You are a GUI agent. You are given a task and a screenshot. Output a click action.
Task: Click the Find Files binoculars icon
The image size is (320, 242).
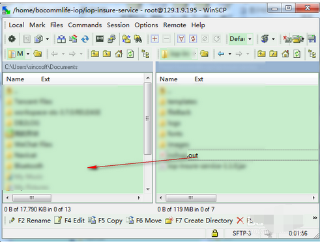pos(138,39)
